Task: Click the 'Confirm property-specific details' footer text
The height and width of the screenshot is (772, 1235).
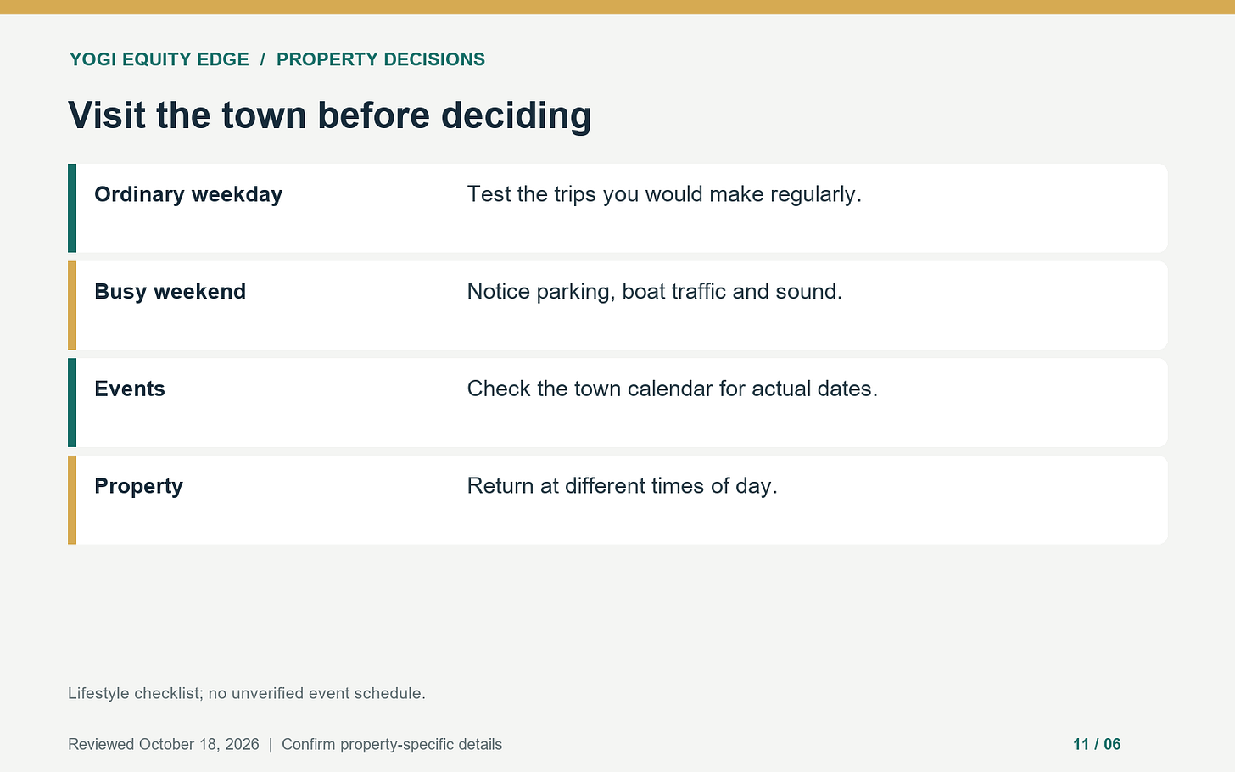Action: click(x=392, y=744)
